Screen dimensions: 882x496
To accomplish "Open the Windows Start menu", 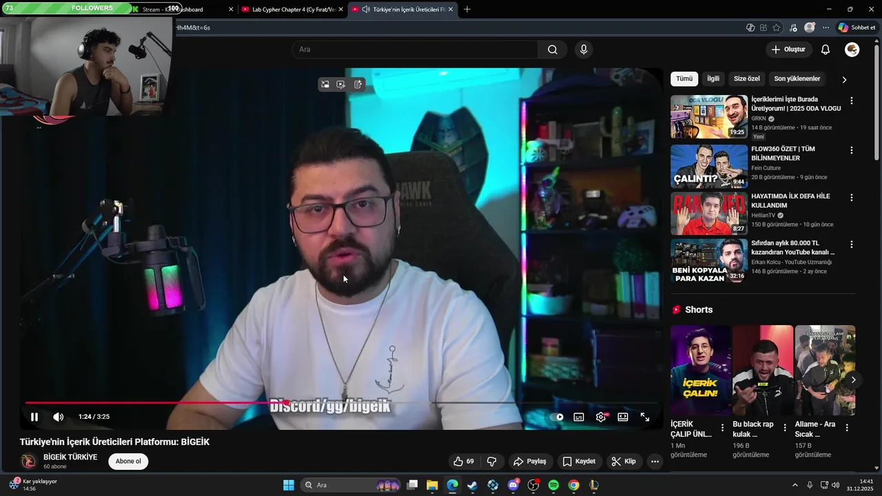I will pos(289,485).
